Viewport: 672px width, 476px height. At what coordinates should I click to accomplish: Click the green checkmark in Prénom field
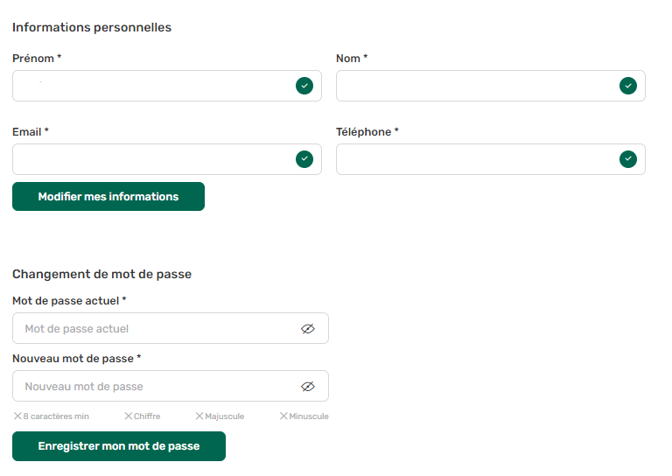coord(304,86)
